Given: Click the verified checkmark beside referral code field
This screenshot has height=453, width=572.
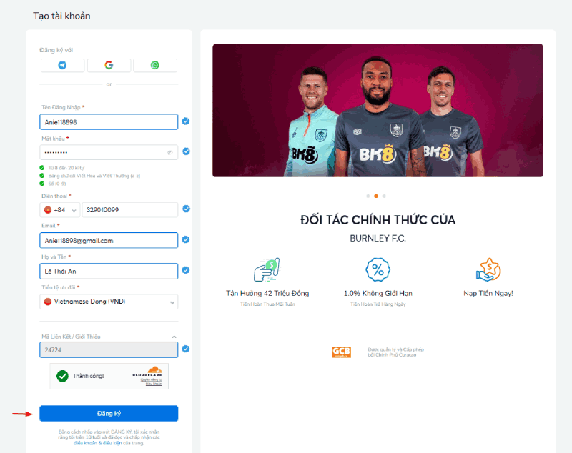Looking at the screenshot, I should pos(186,349).
